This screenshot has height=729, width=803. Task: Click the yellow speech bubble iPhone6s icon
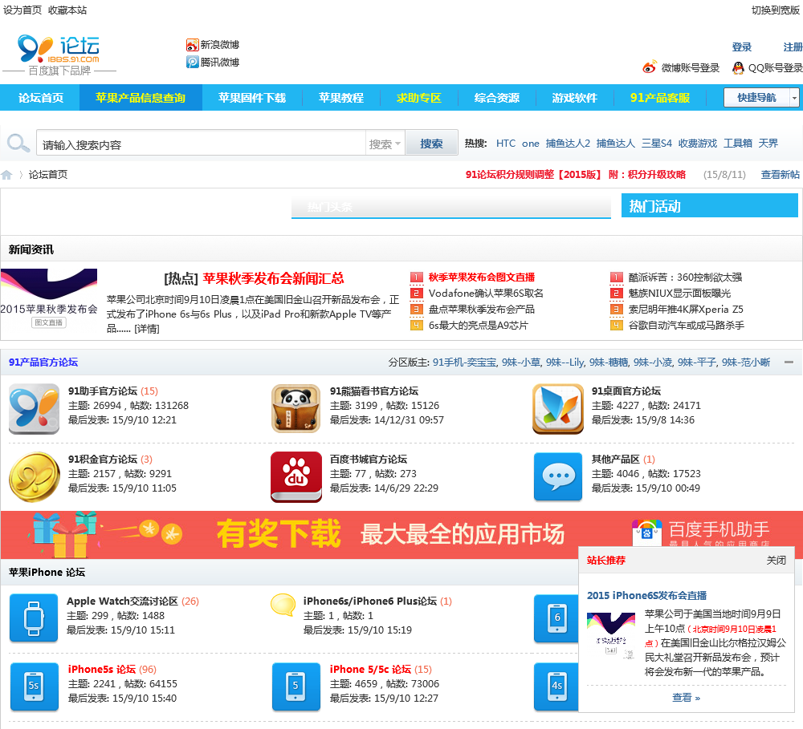click(283, 605)
